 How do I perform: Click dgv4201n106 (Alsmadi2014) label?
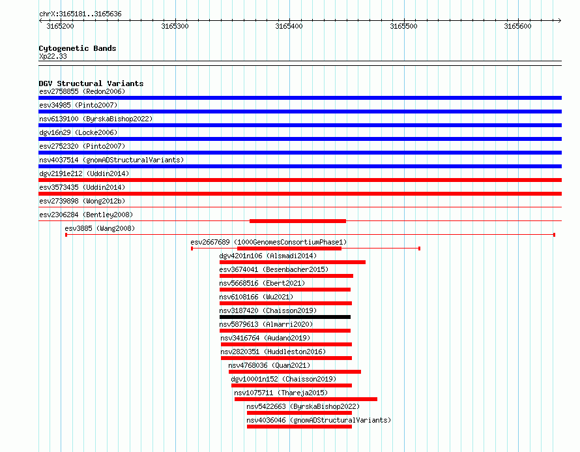tap(268, 256)
